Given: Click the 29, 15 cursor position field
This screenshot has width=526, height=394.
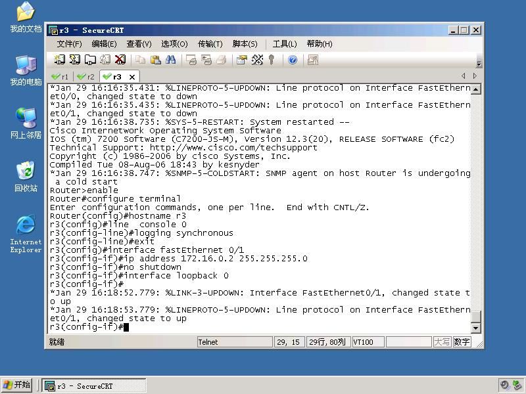Looking at the screenshot, I should [x=289, y=342].
